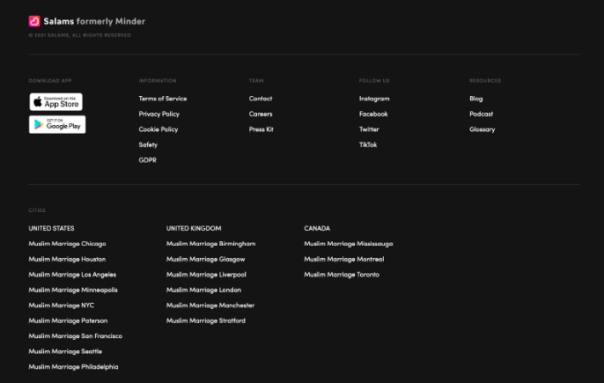Click the FOLLOW US column heading
The height and width of the screenshot is (383, 604).
(x=374, y=80)
